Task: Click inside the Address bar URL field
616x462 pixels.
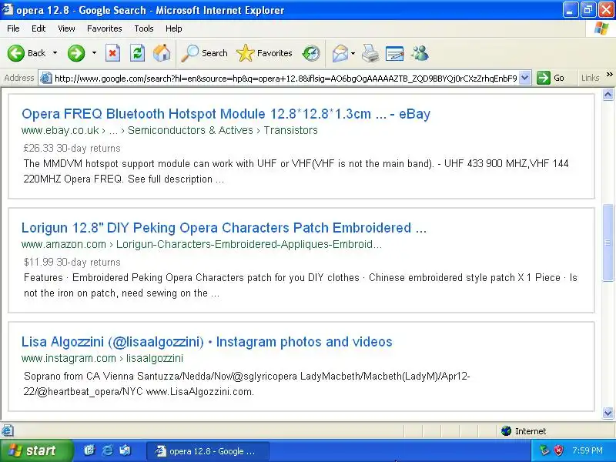Action: (286, 79)
